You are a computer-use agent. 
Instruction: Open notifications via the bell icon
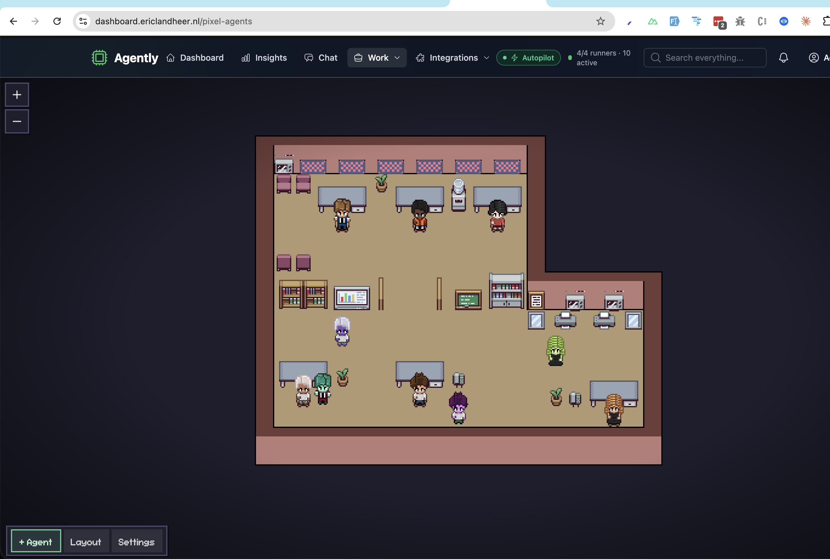(783, 57)
